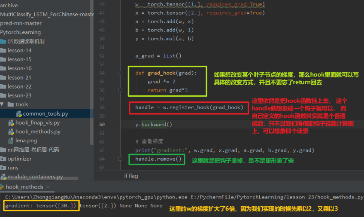Click the tools folder icon

[11, 104]
